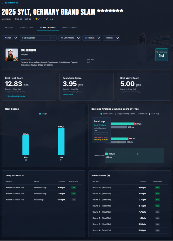Image resolution: width=173 pixels, height=241 pixels.
Task: Click the Back Loop move in Jump Scores
Action: [x=39, y=200]
